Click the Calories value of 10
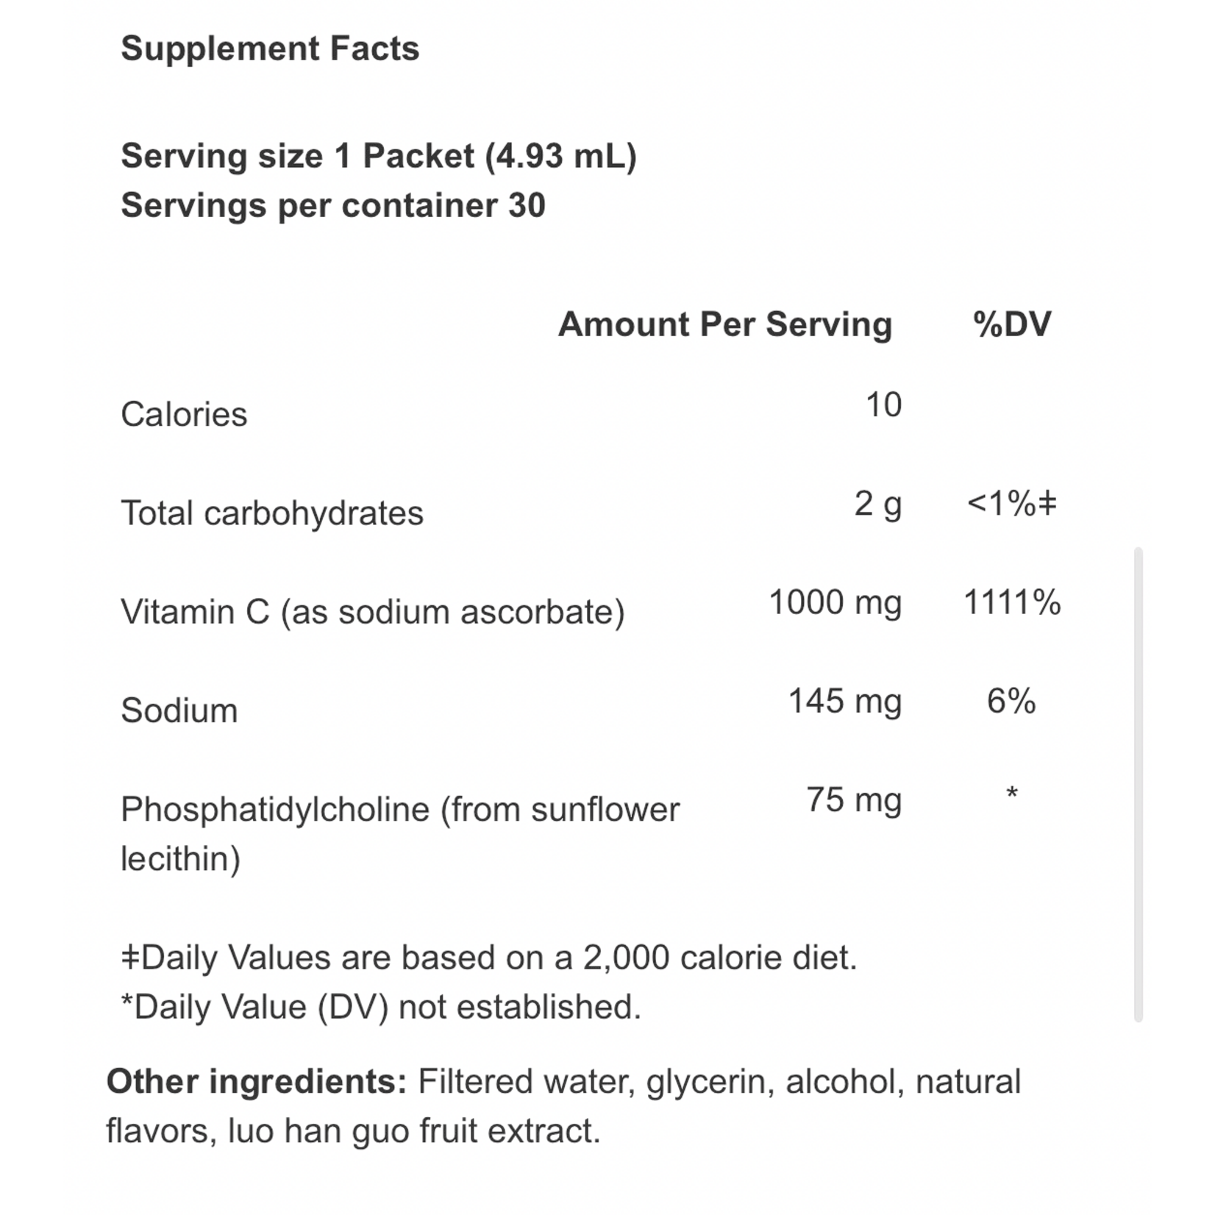1215x1215 pixels. pyautogui.click(x=883, y=405)
